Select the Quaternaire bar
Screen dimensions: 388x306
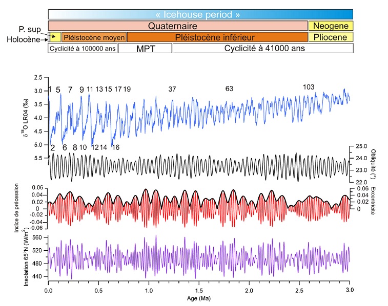(x=178, y=26)
